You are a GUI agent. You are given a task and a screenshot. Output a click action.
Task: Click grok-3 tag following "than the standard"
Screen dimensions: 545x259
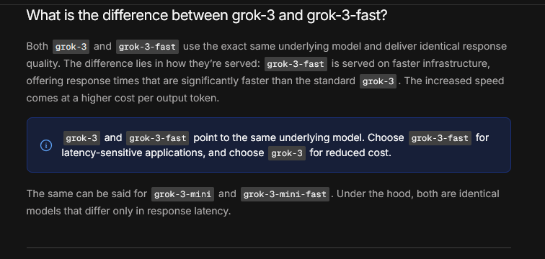(378, 81)
